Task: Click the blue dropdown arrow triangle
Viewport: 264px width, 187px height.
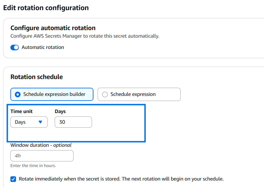Action: (x=40, y=122)
